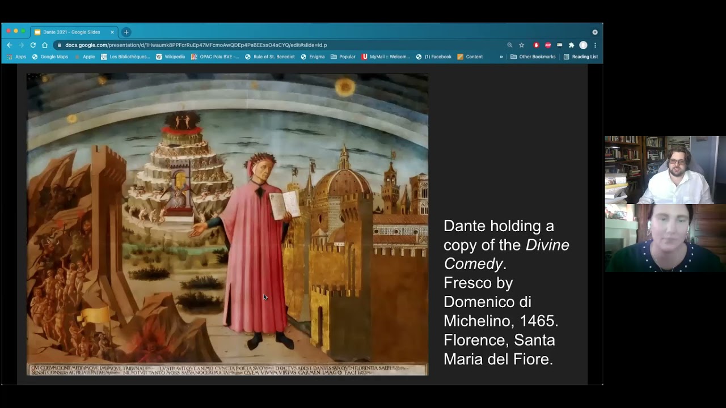This screenshot has width=726, height=408.
Task: Open the Content bookmark
Action: (470, 57)
